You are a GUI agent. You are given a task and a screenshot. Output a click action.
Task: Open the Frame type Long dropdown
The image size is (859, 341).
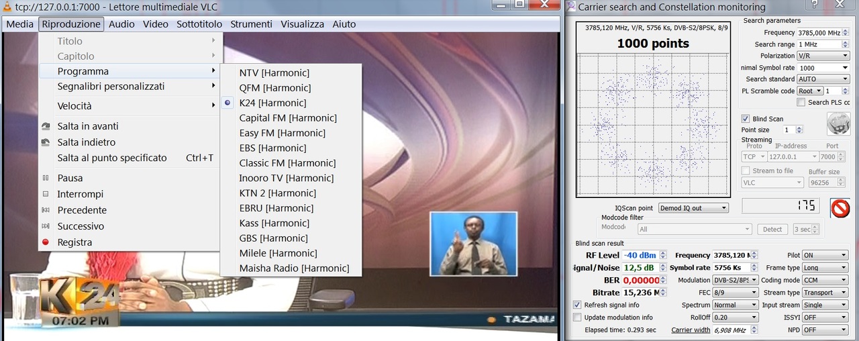pos(825,267)
